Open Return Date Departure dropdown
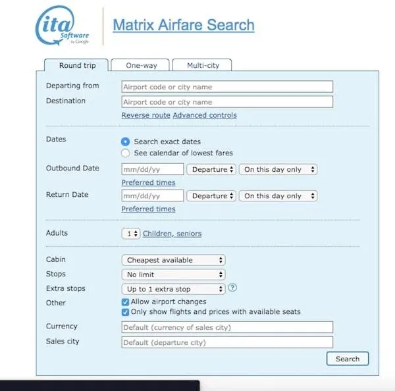This screenshot has width=395, height=391. (x=211, y=195)
